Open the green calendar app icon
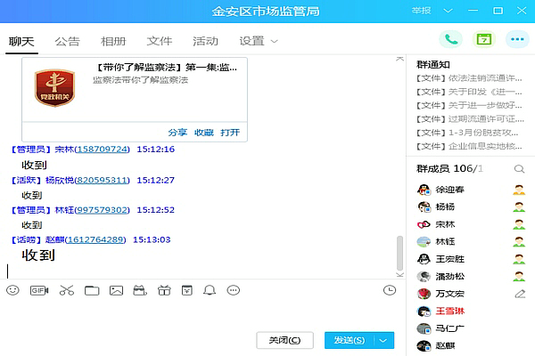Screen dimensions: 535x356 pos(483,39)
